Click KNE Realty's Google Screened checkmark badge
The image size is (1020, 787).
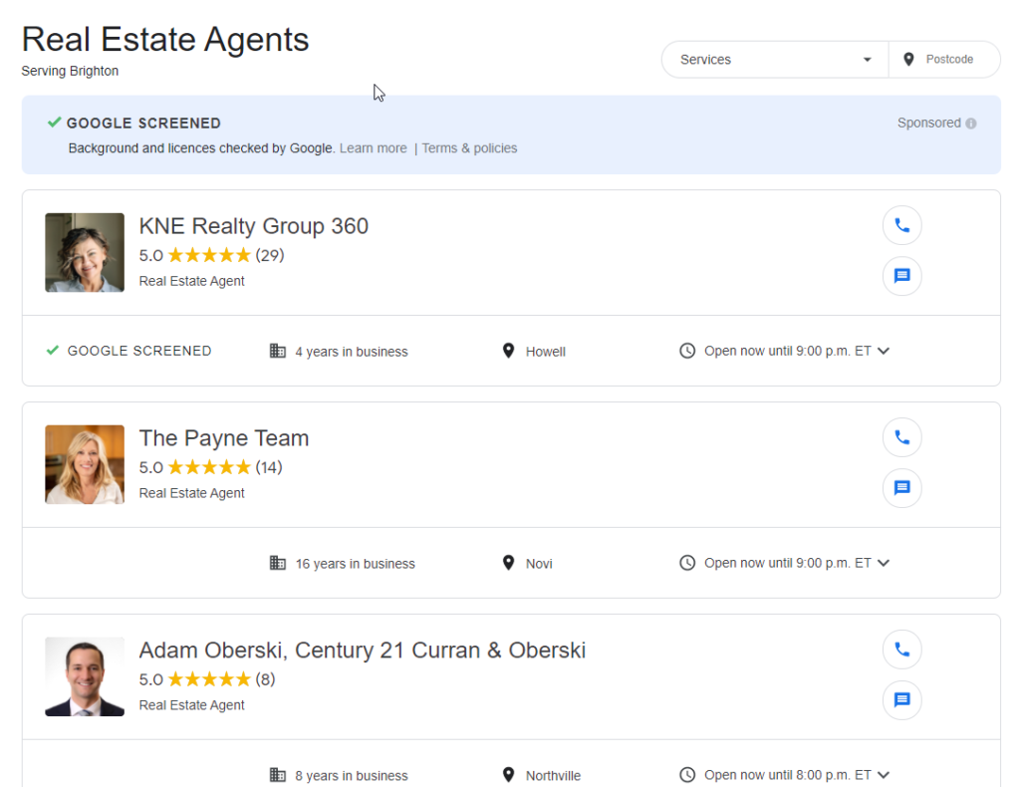[53, 351]
